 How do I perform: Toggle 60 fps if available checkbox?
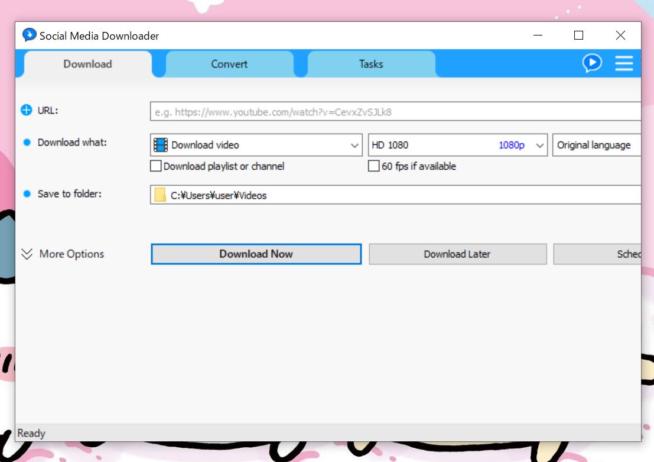click(374, 166)
